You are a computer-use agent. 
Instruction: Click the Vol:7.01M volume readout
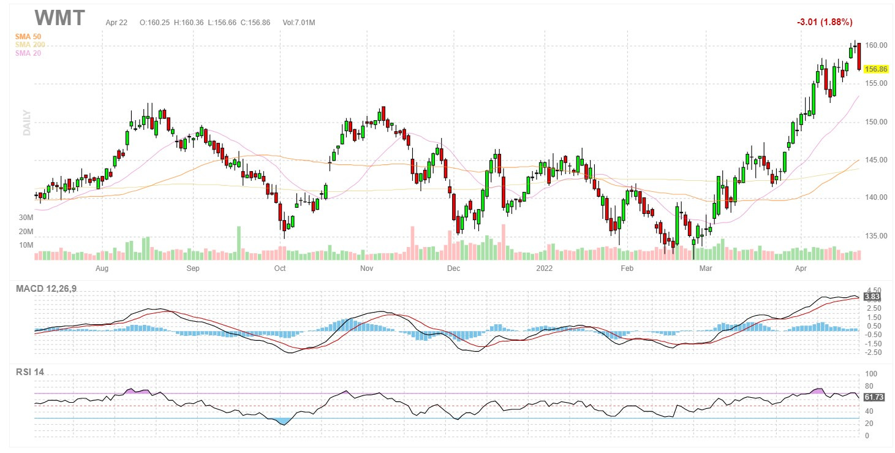point(299,23)
